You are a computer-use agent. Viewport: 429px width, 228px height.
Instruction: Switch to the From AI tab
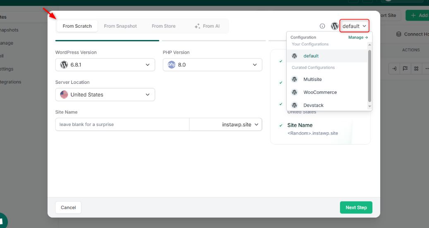(x=207, y=26)
